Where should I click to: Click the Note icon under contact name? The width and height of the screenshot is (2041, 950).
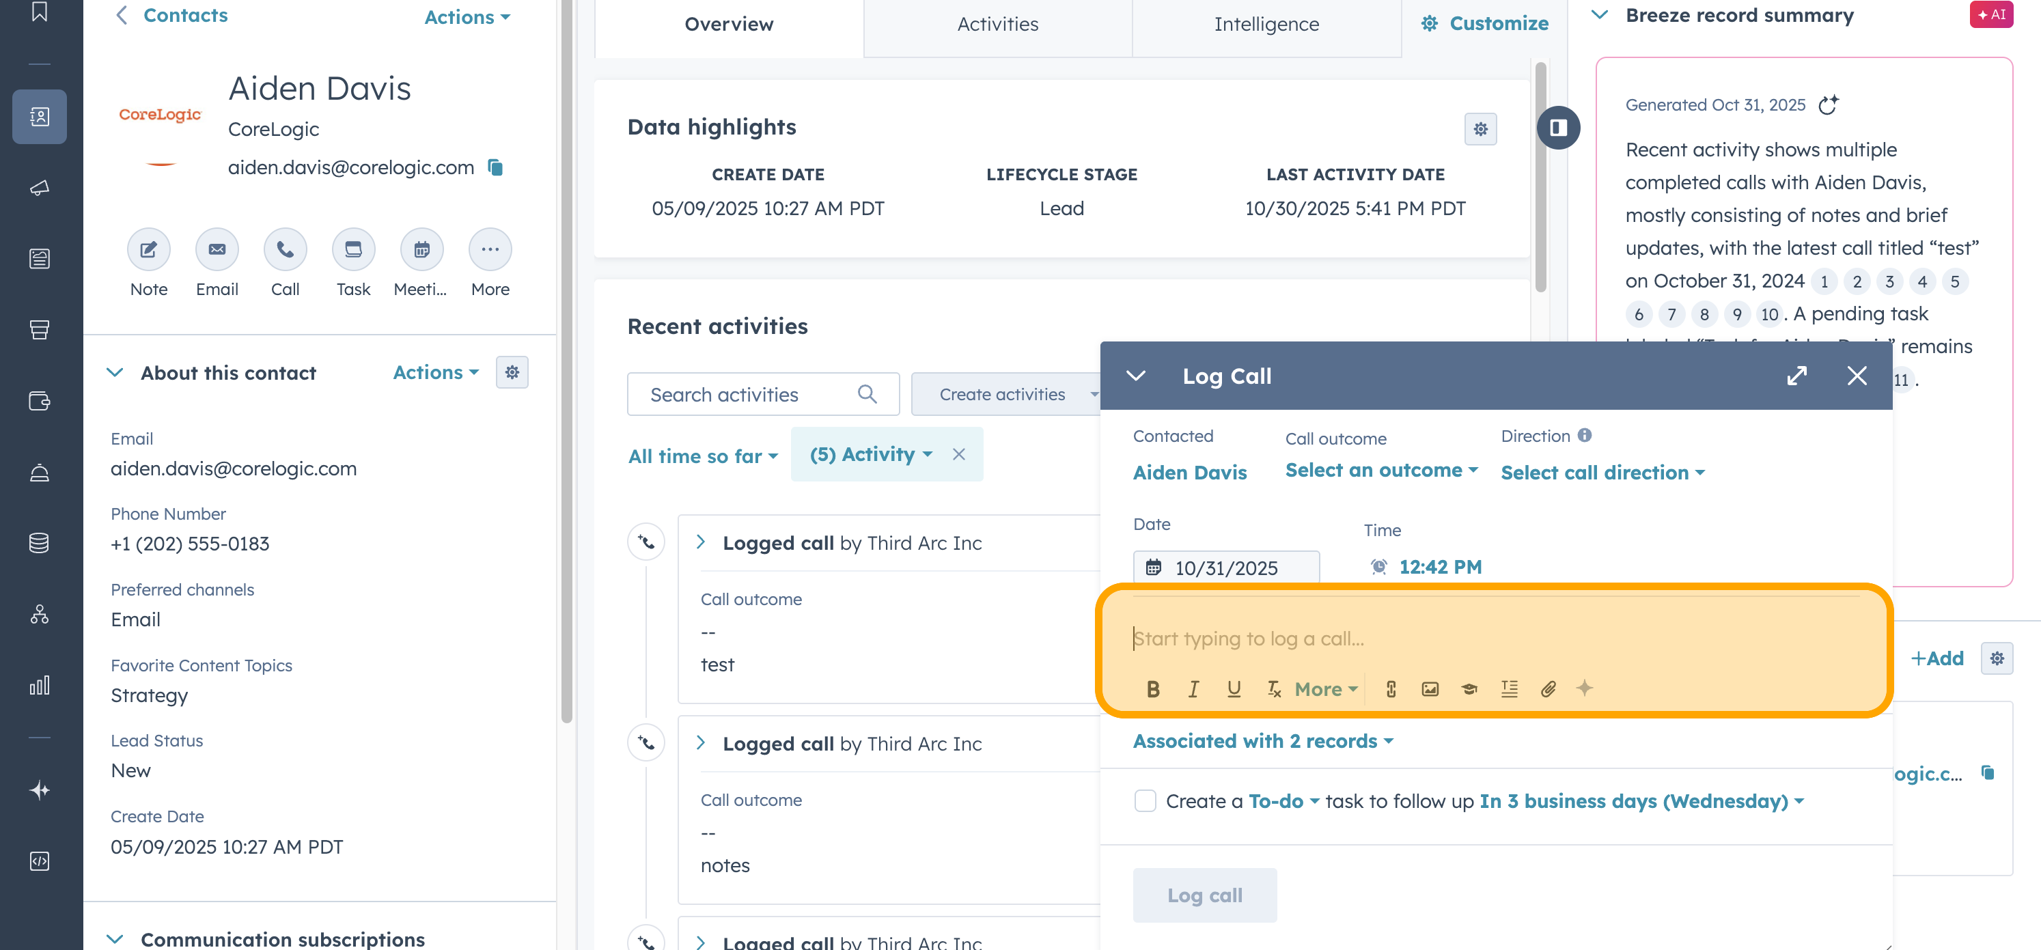[148, 249]
